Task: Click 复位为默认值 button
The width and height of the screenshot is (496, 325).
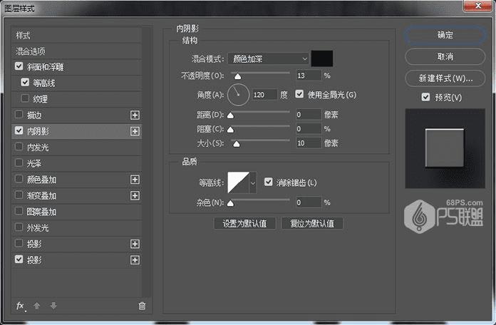Action: (312, 223)
